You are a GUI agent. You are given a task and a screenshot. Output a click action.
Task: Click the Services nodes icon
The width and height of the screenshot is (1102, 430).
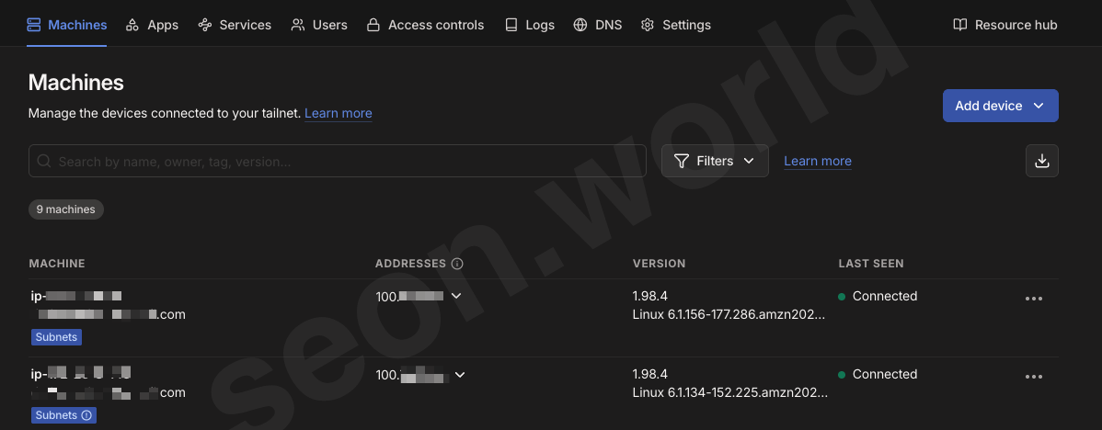[x=205, y=25]
